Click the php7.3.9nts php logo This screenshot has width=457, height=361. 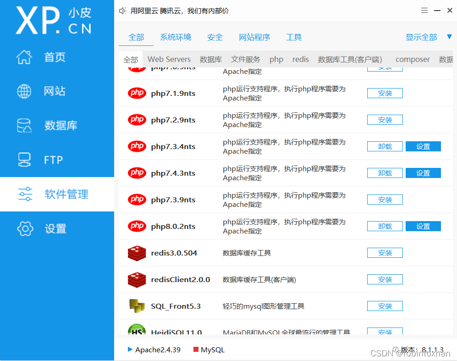(x=137, y=200)
